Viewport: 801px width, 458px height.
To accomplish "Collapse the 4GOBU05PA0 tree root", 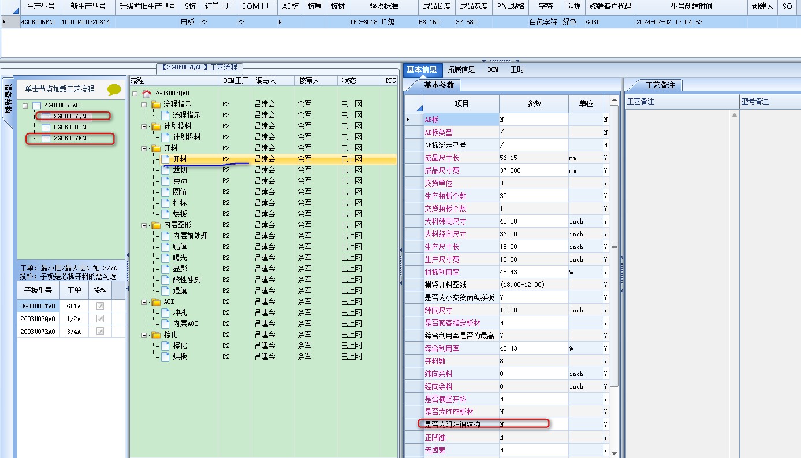I will coord(26,105).
